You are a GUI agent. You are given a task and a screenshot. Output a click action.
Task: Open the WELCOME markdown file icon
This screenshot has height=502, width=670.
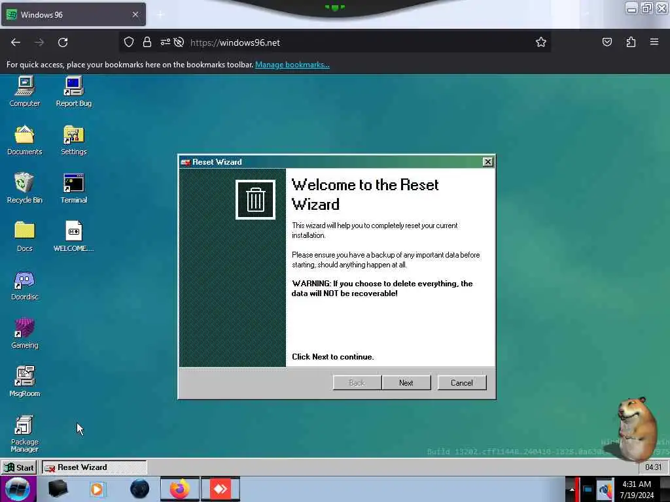coord(73,237)
